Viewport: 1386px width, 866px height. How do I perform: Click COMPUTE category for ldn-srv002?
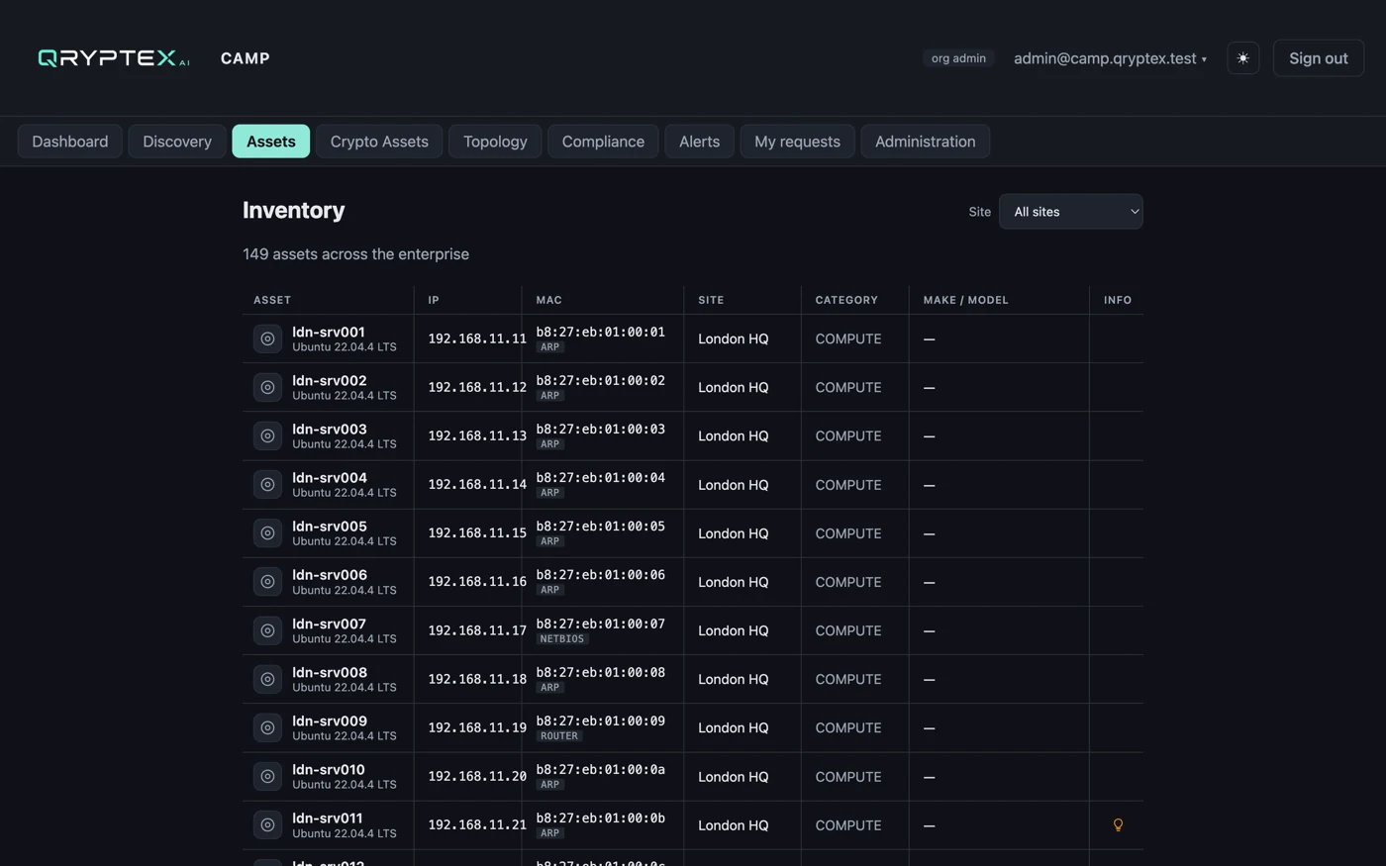click(x=848, y=387)
